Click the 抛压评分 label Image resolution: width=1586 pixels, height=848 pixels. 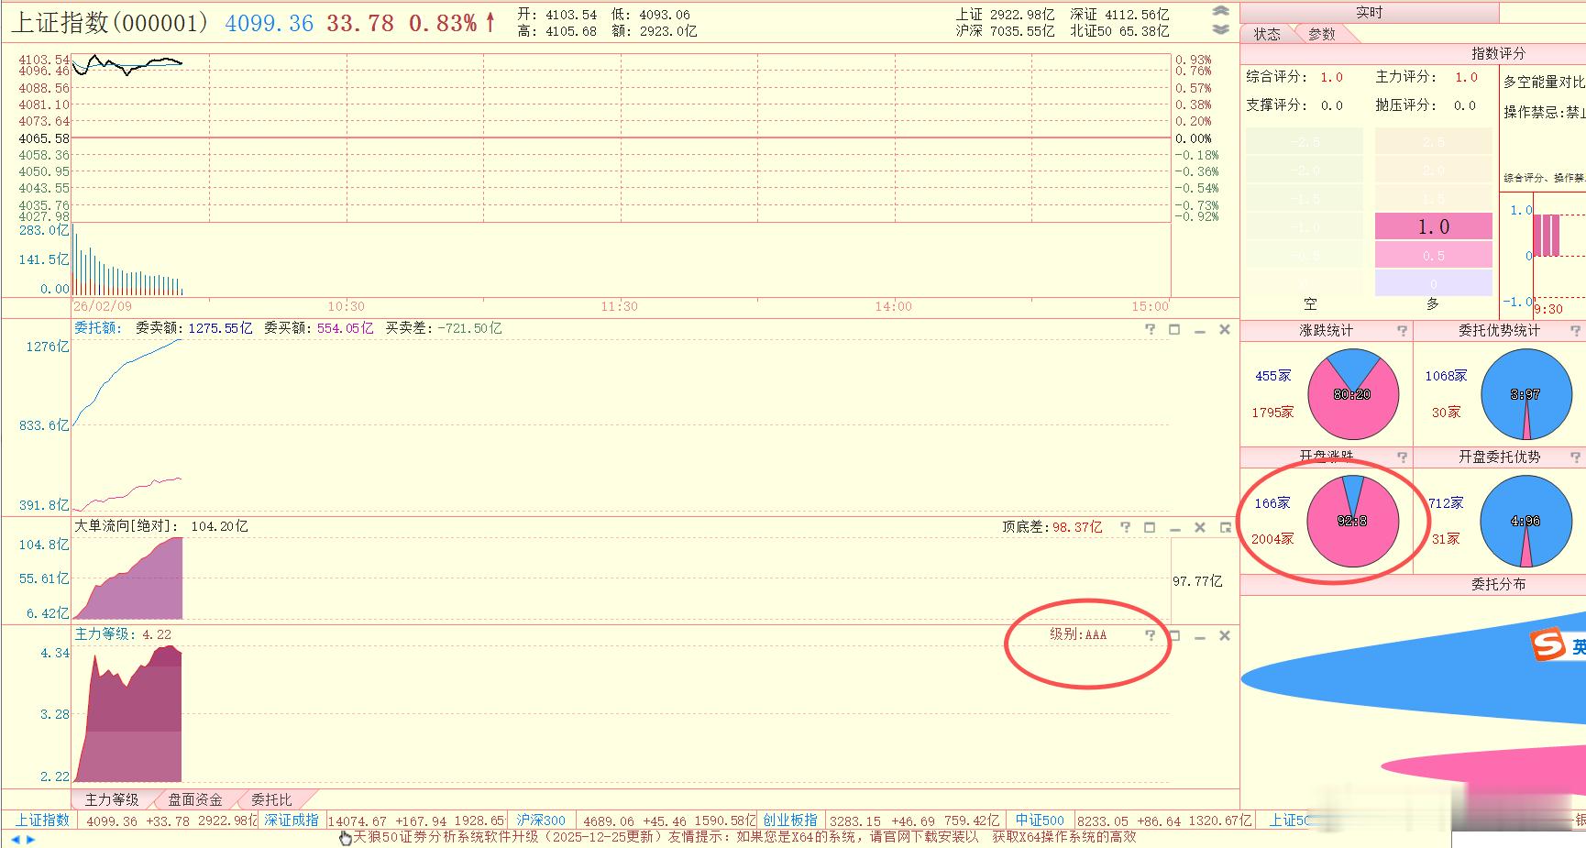tap(1406, 105)
